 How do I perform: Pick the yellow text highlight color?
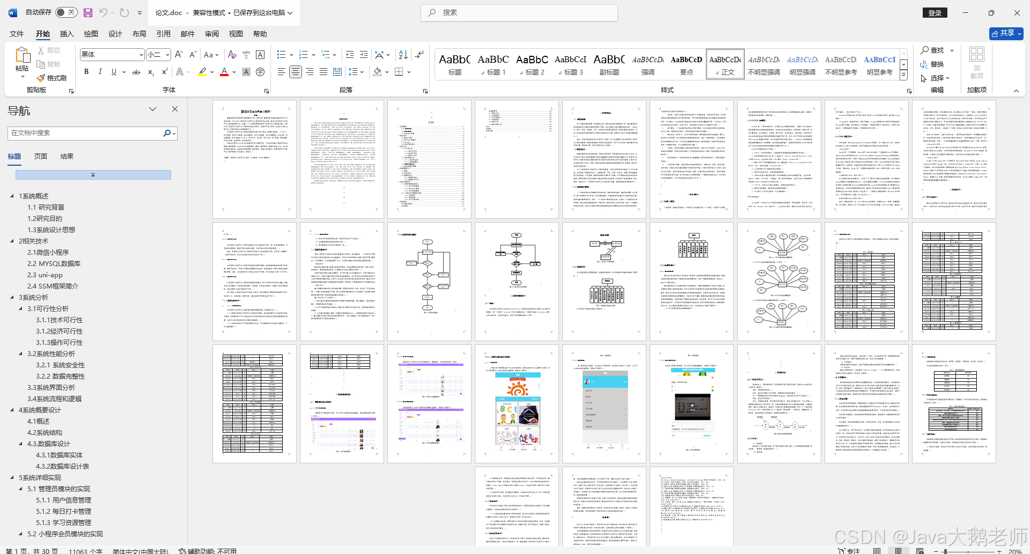pyautogui.click(x=202, y=72)
